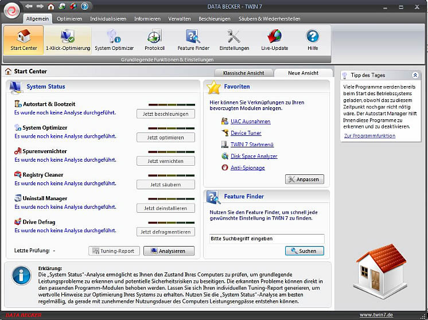The width and height of the screenshot is (428, 320).
Task: Click the System Status heading
Action: (x=46, y=87)
